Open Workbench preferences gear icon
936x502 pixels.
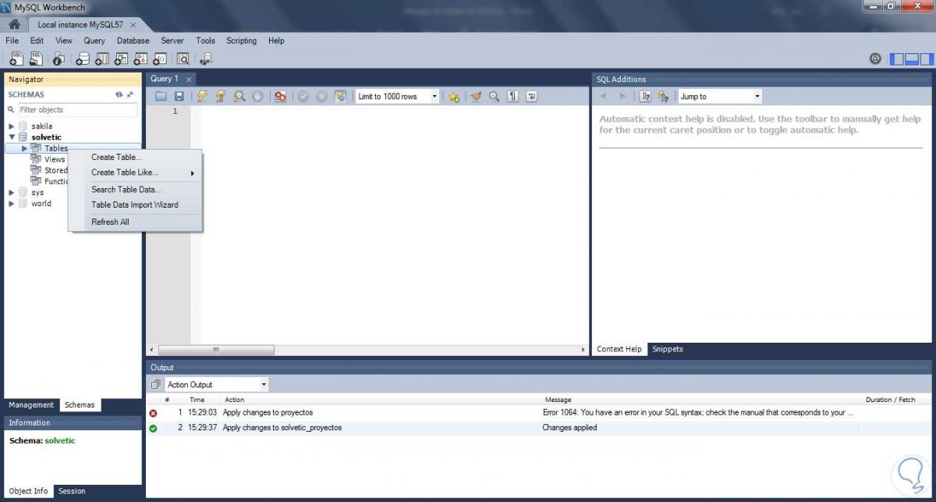coord(875,59)
